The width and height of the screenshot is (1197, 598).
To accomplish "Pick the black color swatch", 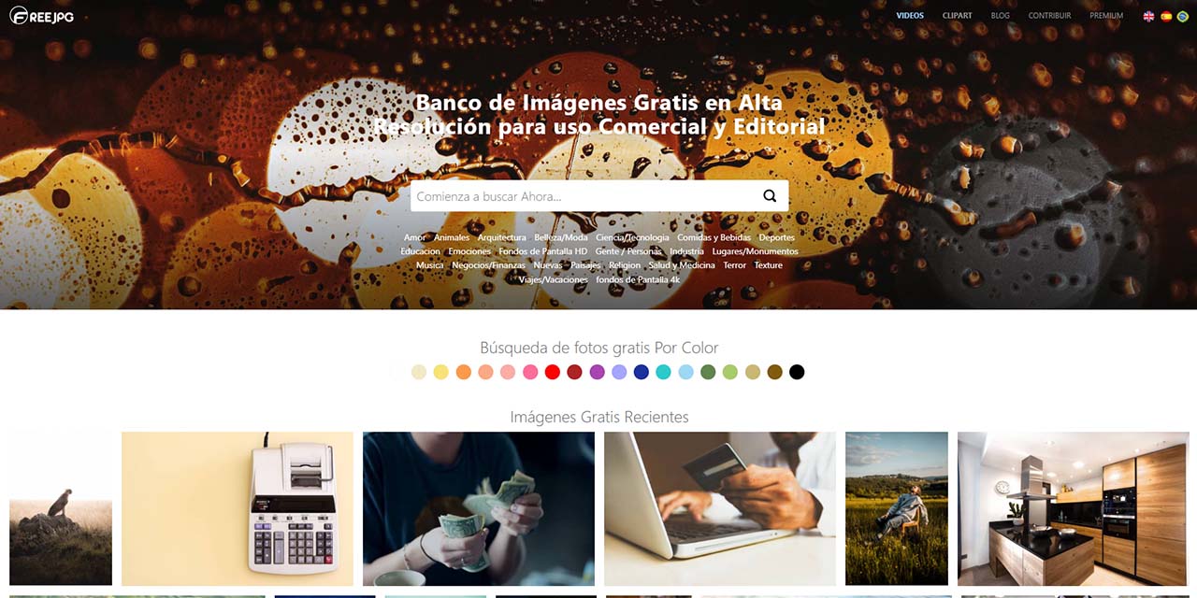I will click(x=797, y=372).
